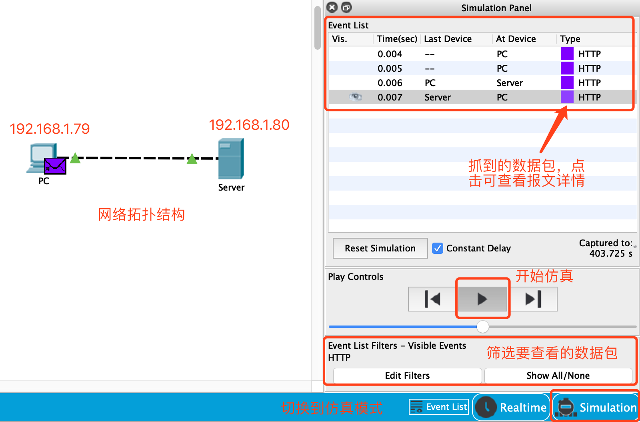The width and height of the screenshot is (640, 422).
Task: Toggle the Event List button
Action: click(x=439, y=407)
